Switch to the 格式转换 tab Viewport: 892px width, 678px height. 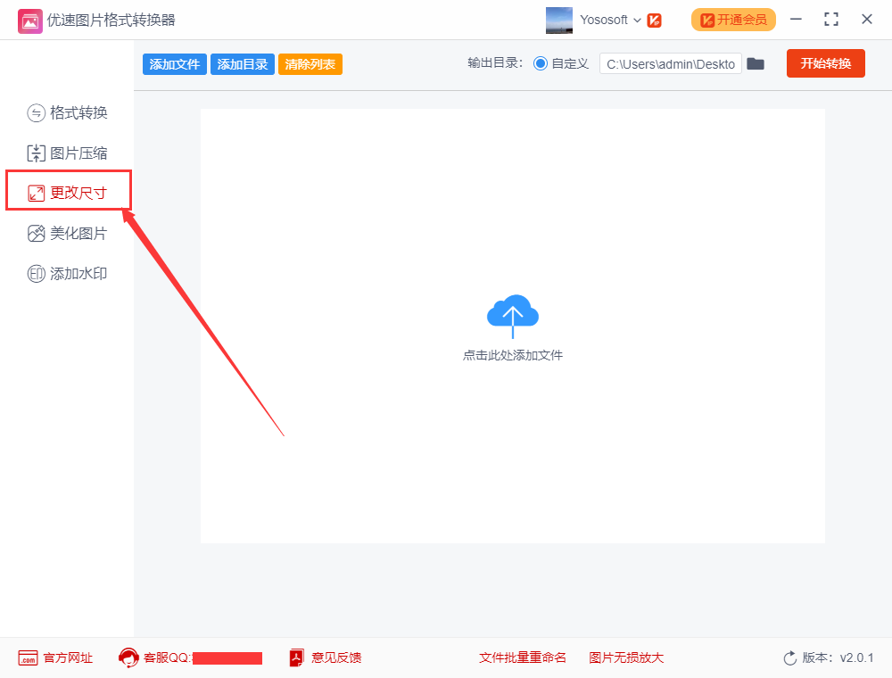[x=67, y=112]
